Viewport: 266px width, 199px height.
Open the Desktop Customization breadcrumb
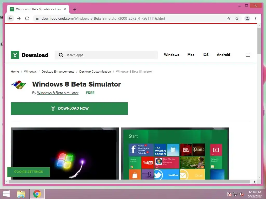95,72
